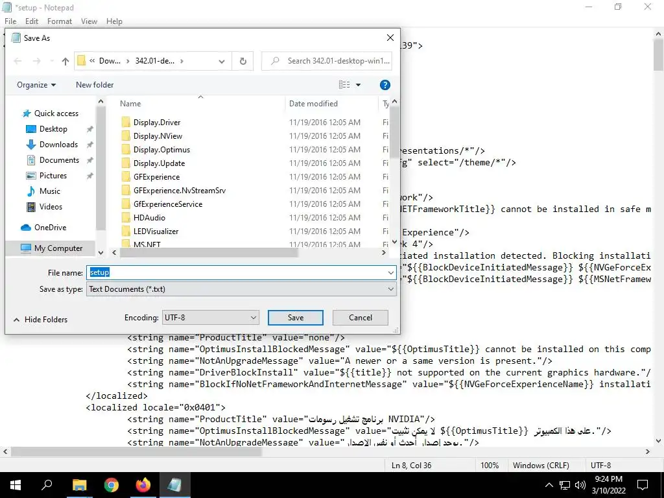The width and height of the screenshot is (664, 498).
Task: Open recent locations dropdown arrow
Action: point(52,61)
